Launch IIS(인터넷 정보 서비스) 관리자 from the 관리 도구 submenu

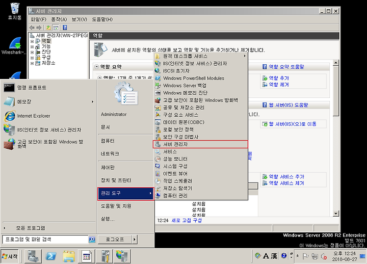tap(200, 63)
